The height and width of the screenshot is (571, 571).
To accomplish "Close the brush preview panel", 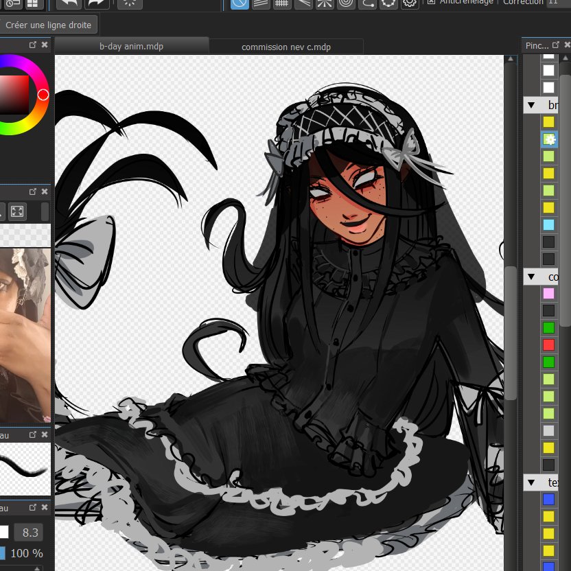I will tap(45, 434).
